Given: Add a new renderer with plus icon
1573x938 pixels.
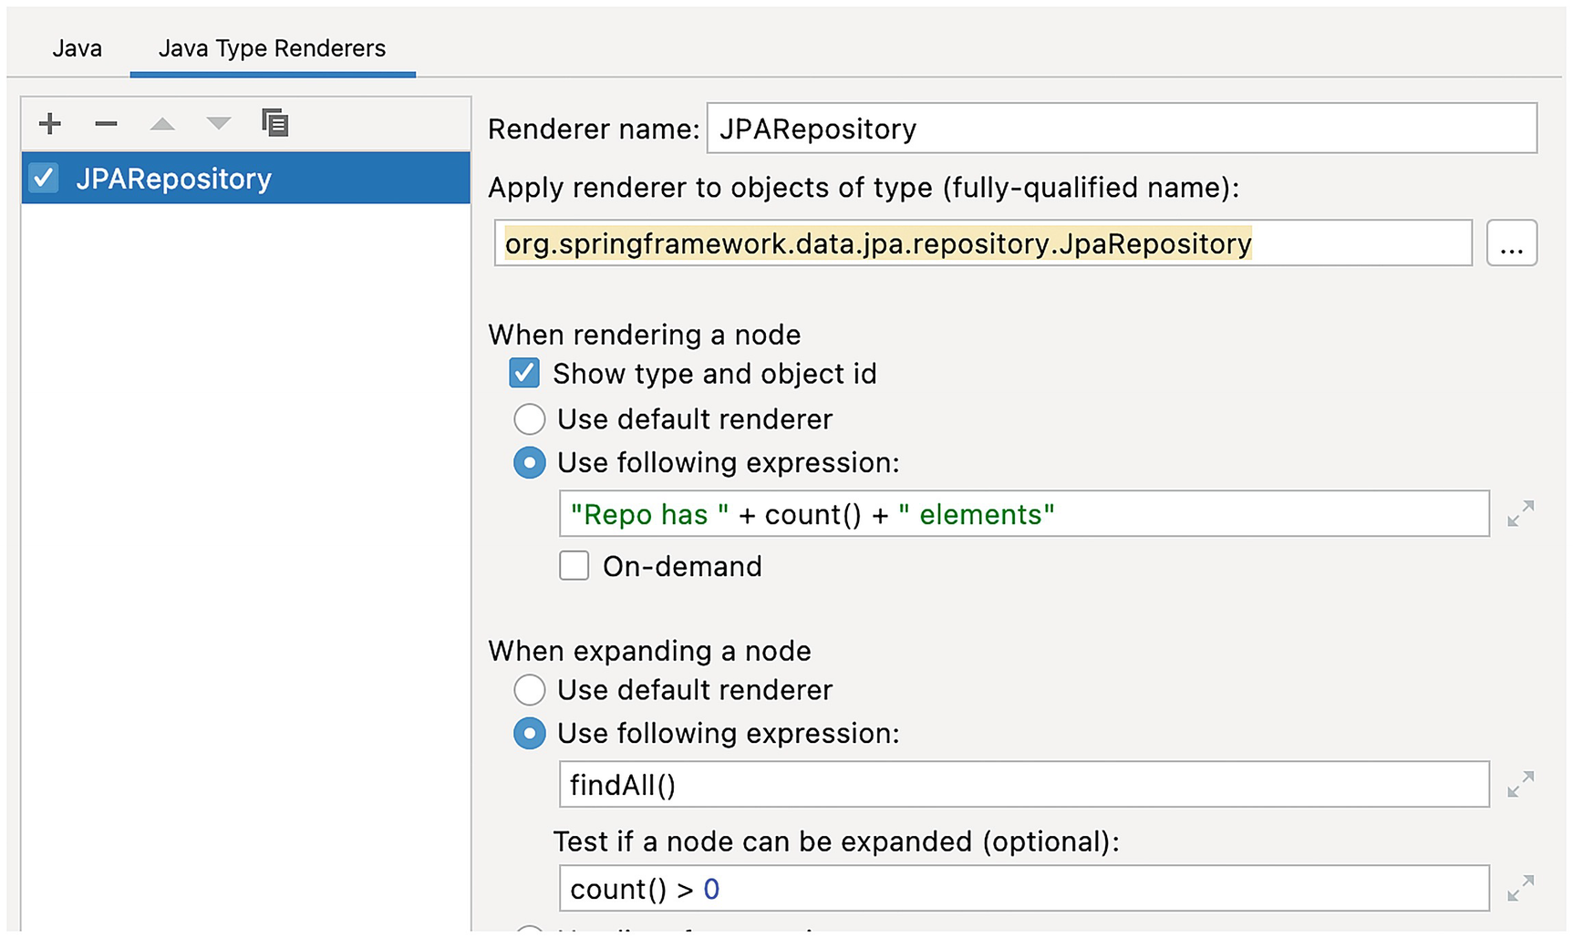Looking at the screenshot, I should click(x=50, y=123).
